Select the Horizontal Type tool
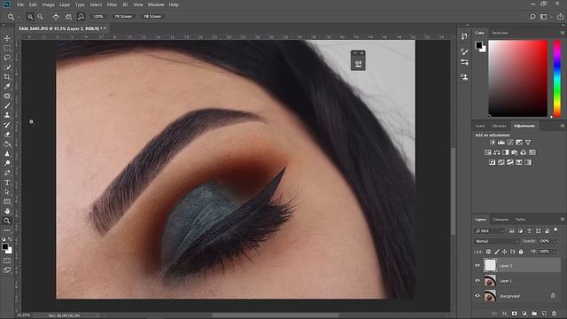 tap(7, 183)
